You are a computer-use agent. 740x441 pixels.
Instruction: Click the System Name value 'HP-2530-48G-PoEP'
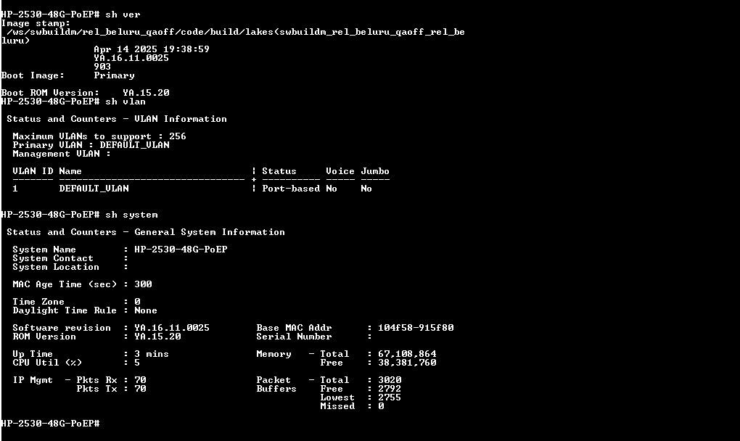[x=181, y=250]
